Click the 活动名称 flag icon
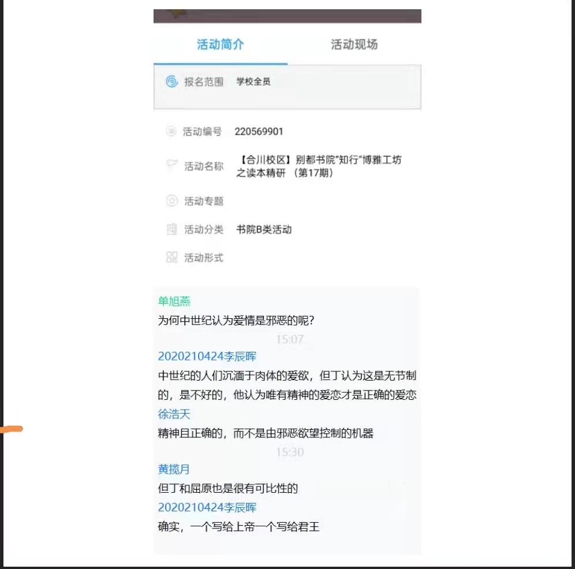 click(171, 166)
